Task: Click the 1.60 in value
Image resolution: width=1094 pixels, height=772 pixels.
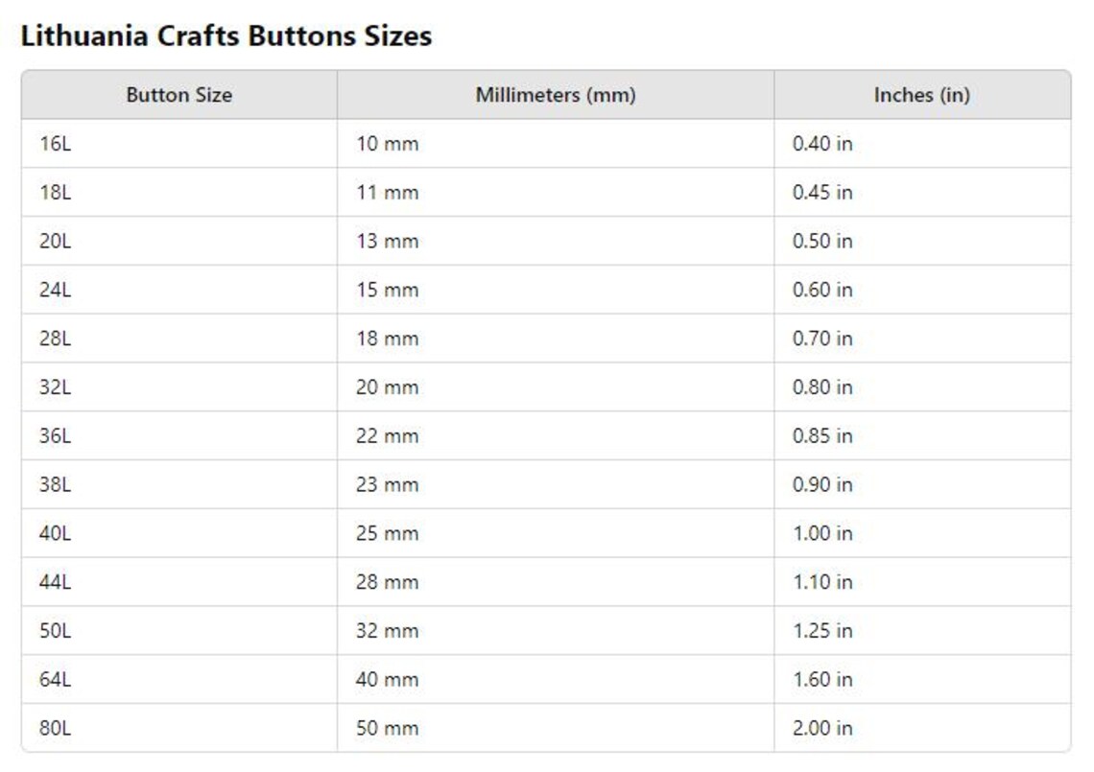Action: [x=820, y=679]
